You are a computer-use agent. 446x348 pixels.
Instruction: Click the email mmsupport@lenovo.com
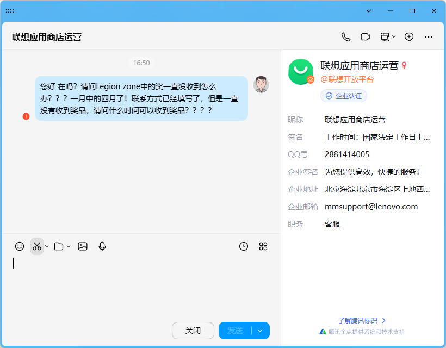pos(371,207)
